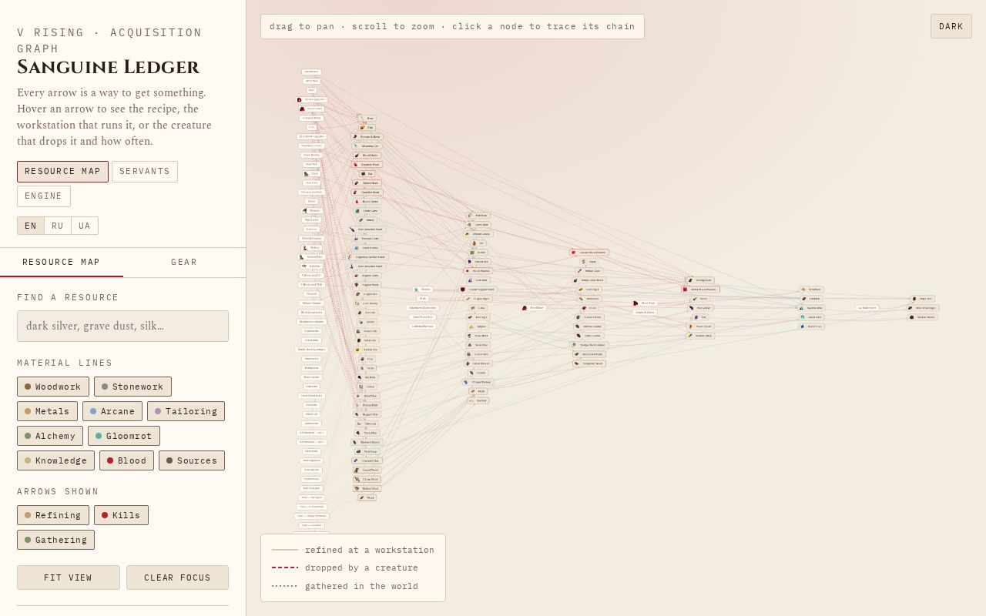Click the "Sanguine Ledger" title
Image resolution: width=986 pixels, height=616 pixels.
[x=108, y=67]
